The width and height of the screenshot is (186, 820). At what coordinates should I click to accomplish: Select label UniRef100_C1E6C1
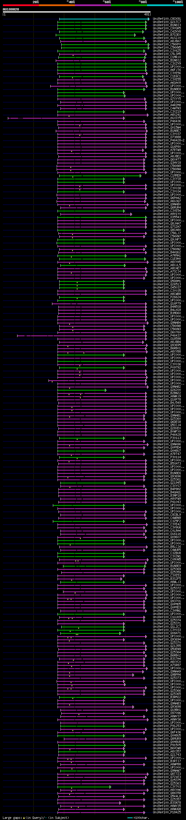pyautogui.click(x=167, y=77)
